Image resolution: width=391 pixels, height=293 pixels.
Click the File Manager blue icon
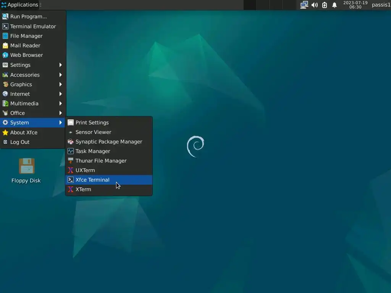(x=5, y=36)
